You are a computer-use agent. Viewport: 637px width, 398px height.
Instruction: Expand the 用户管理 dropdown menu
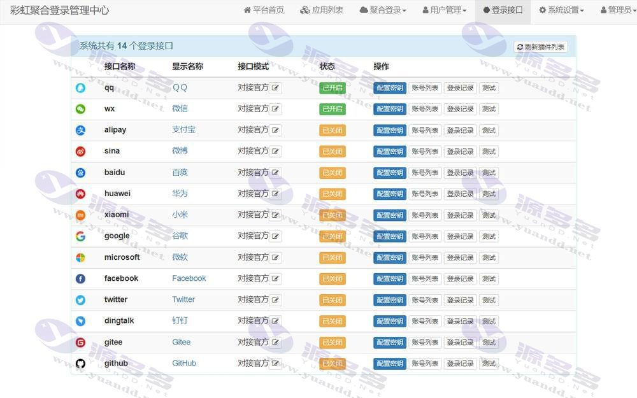445,10
